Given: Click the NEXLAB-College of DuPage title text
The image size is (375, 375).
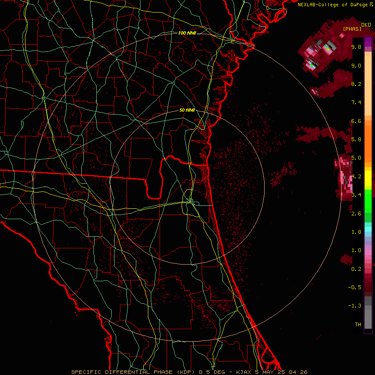Looking at the screenshot, I should (332, 5).
